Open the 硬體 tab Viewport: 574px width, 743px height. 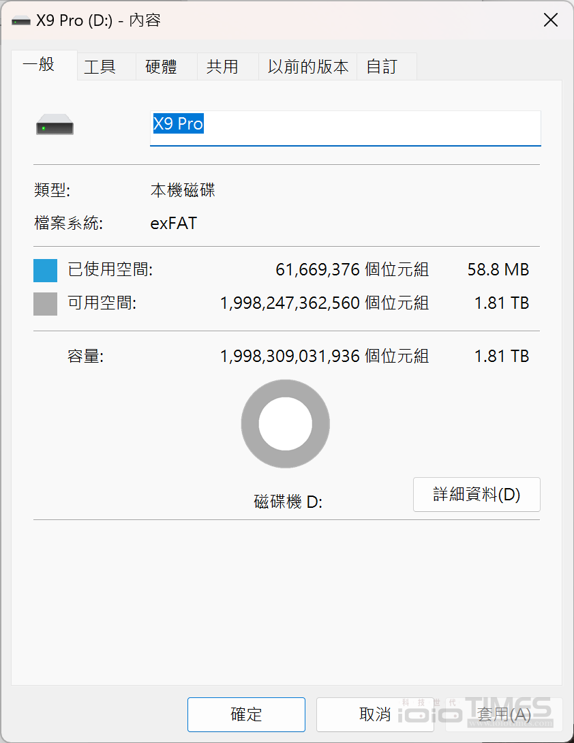tap(161, 67)
